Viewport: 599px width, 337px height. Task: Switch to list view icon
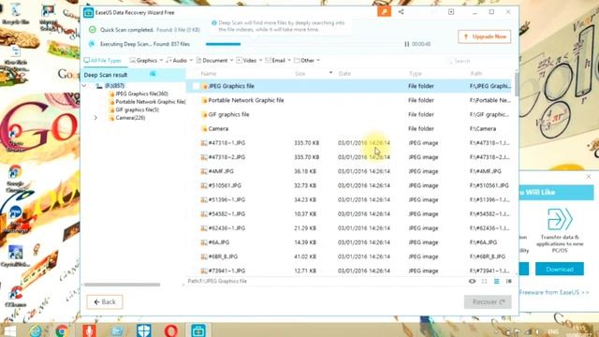(x=496, y=281)
